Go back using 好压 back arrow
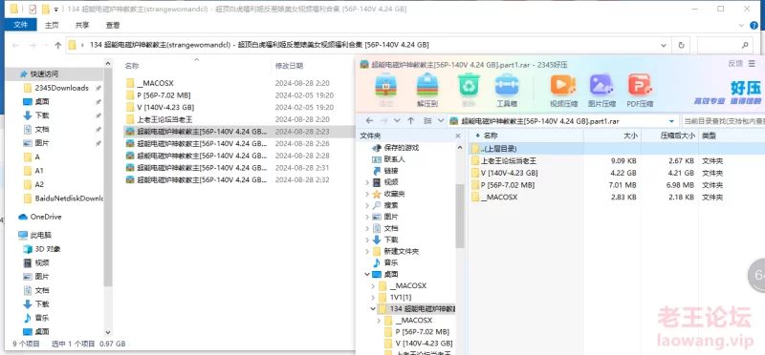765x355 pixels. pos(369,121)
